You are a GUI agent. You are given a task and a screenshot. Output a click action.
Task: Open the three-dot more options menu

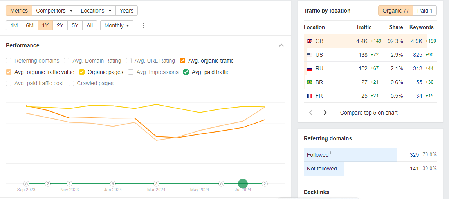coord(144,25)
